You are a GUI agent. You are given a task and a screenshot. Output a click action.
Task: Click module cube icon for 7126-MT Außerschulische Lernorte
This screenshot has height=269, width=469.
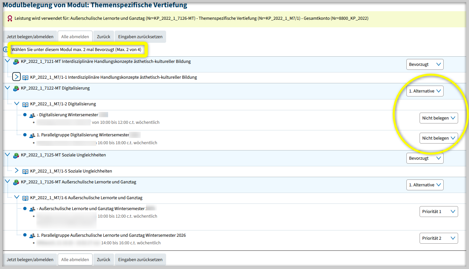pyautogui.click(x=16, y=182)
